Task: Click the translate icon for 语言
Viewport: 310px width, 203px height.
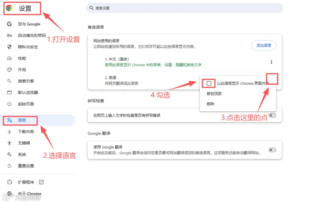Action: [x=9, y=120]
